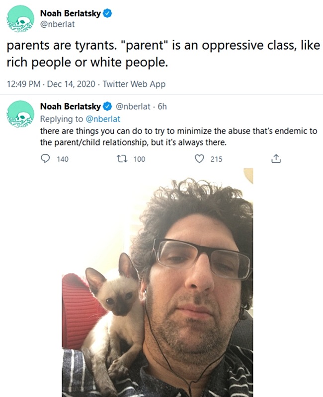The height and width of the screenshot is (397, 323).
Task: Open the 12:49 PM · Dec 14, 2020 timestamp
Action: [x=51, y=84]
